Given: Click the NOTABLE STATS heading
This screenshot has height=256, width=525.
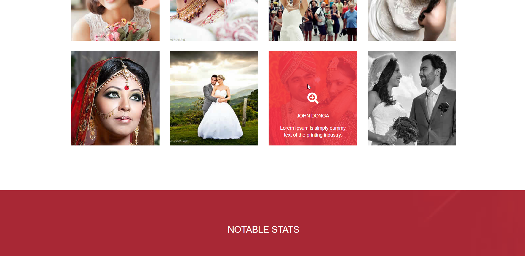Looking at the screenshot, I should coord(263,230).
